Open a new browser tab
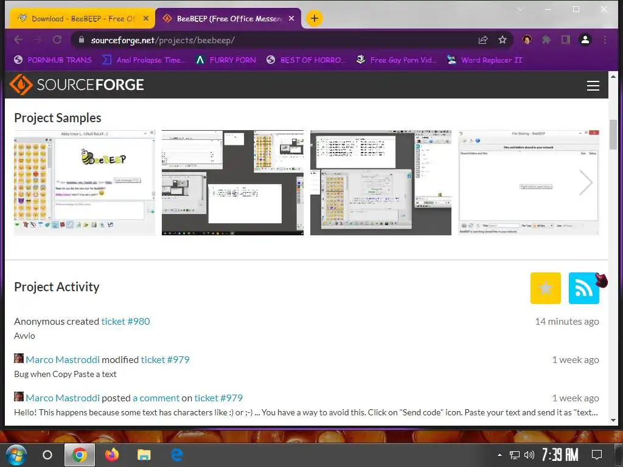This screenshot has width=623, height=467. point(314,18)
